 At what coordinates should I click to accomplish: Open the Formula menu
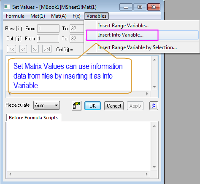pyautogui.click(x=15, y=16)
